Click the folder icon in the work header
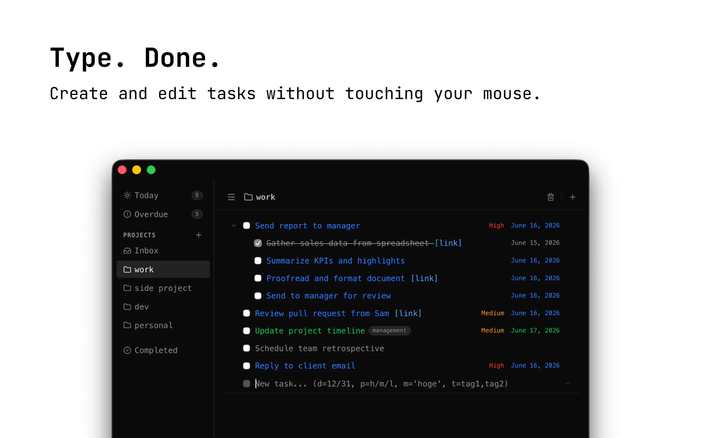This screenshot has width=701, height=438. click(248, 197)
